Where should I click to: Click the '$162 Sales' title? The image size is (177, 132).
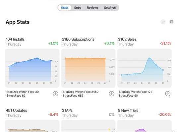(127, 39)
